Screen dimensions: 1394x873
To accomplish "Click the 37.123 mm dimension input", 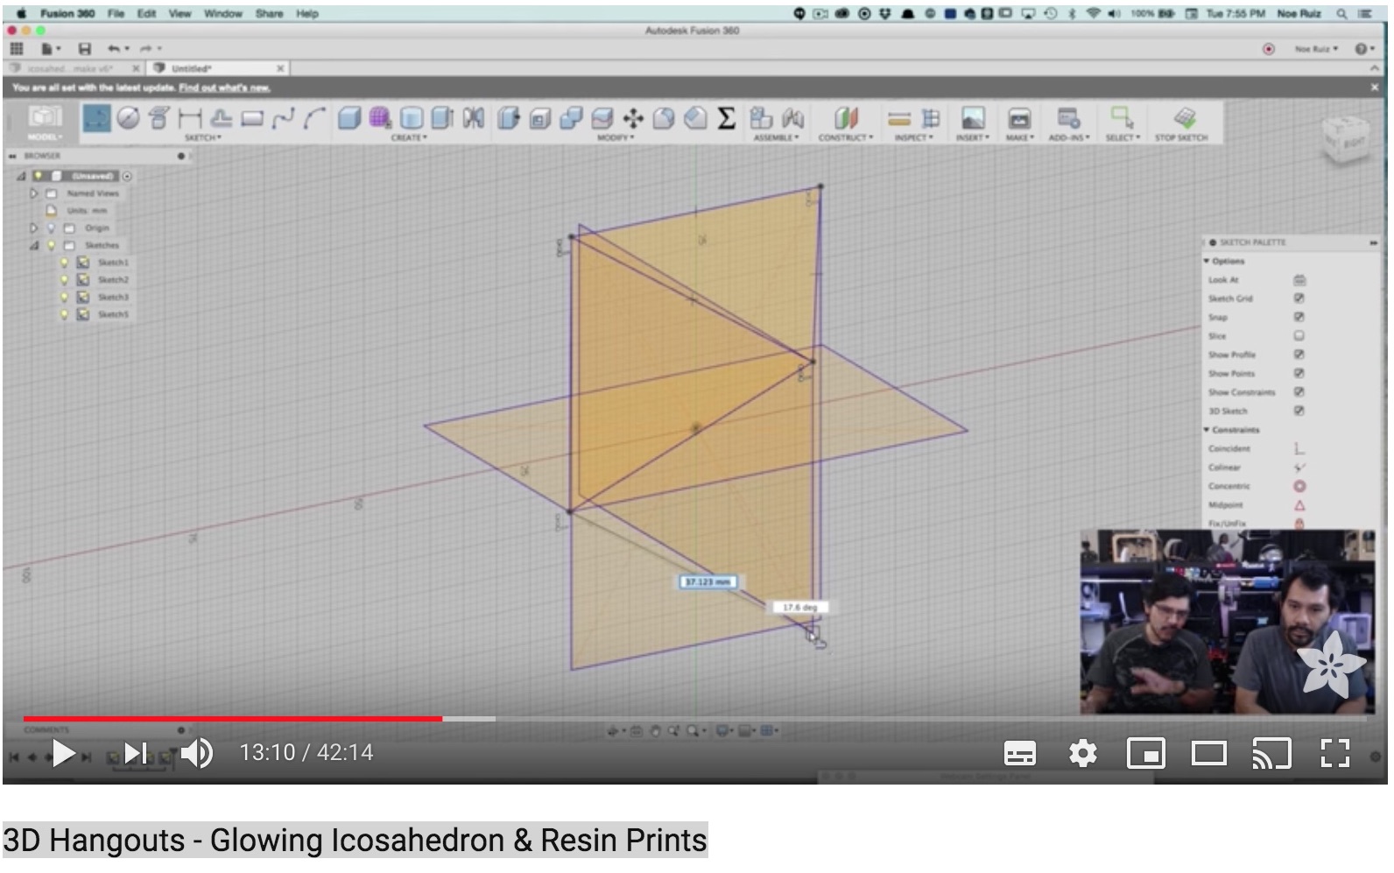I will 708,582.
